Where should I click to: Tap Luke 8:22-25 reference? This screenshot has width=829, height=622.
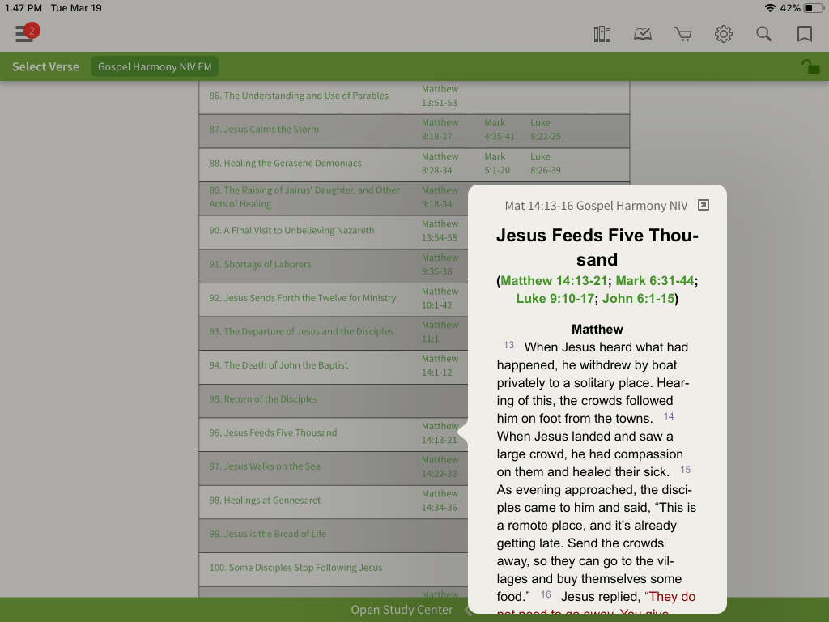click(546, 130)
